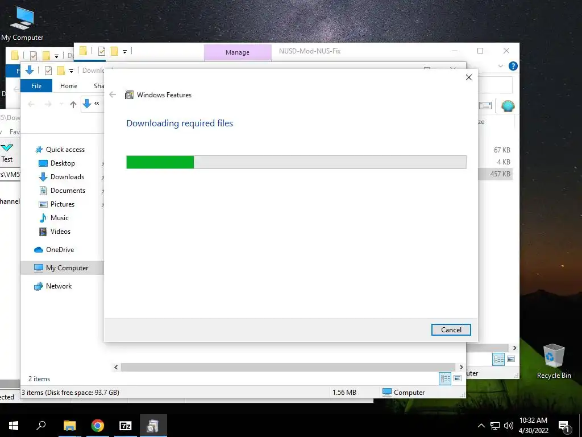Select My Computer desktop icon
This screenshot has height=437, width=582.
pyautogui.click(x=22, y=23)
